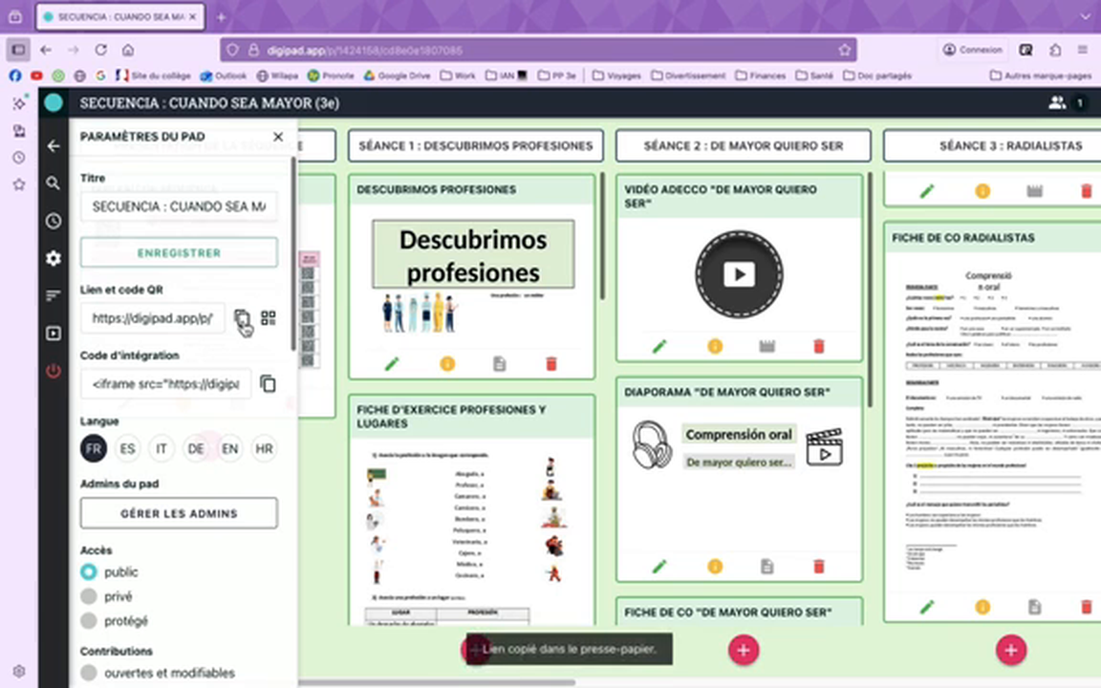Delete the ADECCO video capsule with the trash icon

pos(818,345)
